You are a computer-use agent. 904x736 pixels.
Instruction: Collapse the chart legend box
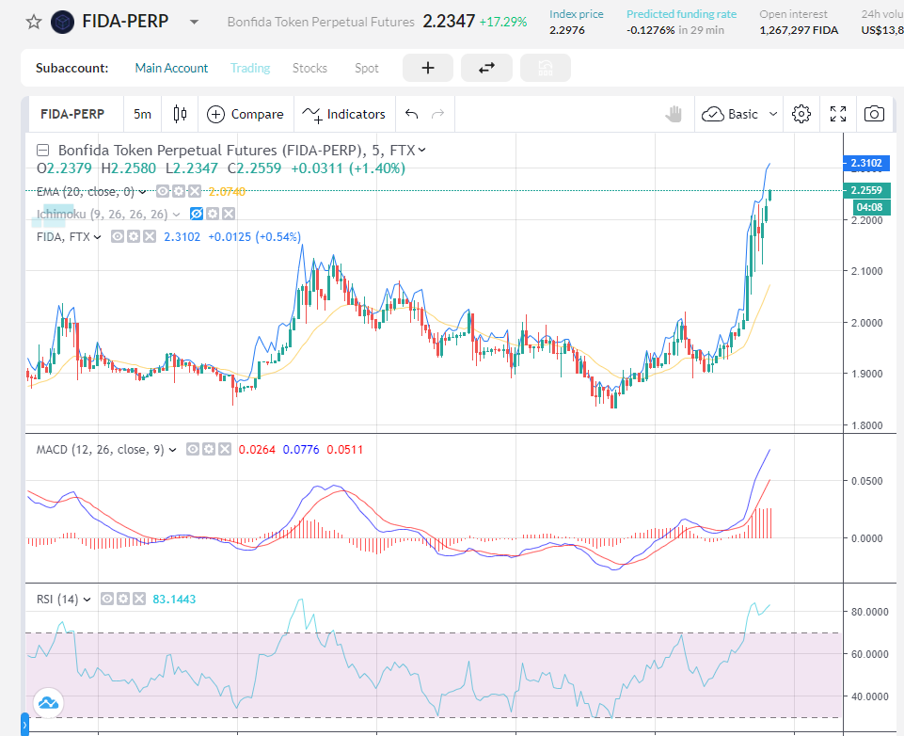pos(42,151)
